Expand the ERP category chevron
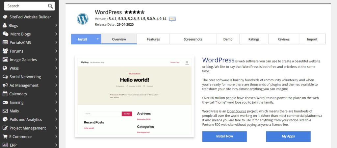The height and width of the screenshot is (148, 337). coord(56,145)
